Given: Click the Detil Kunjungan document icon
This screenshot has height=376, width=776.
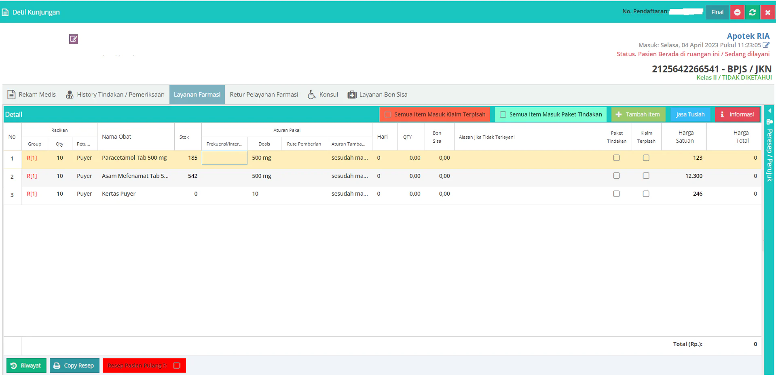Looking at the screenshot, I should point(5,12).
